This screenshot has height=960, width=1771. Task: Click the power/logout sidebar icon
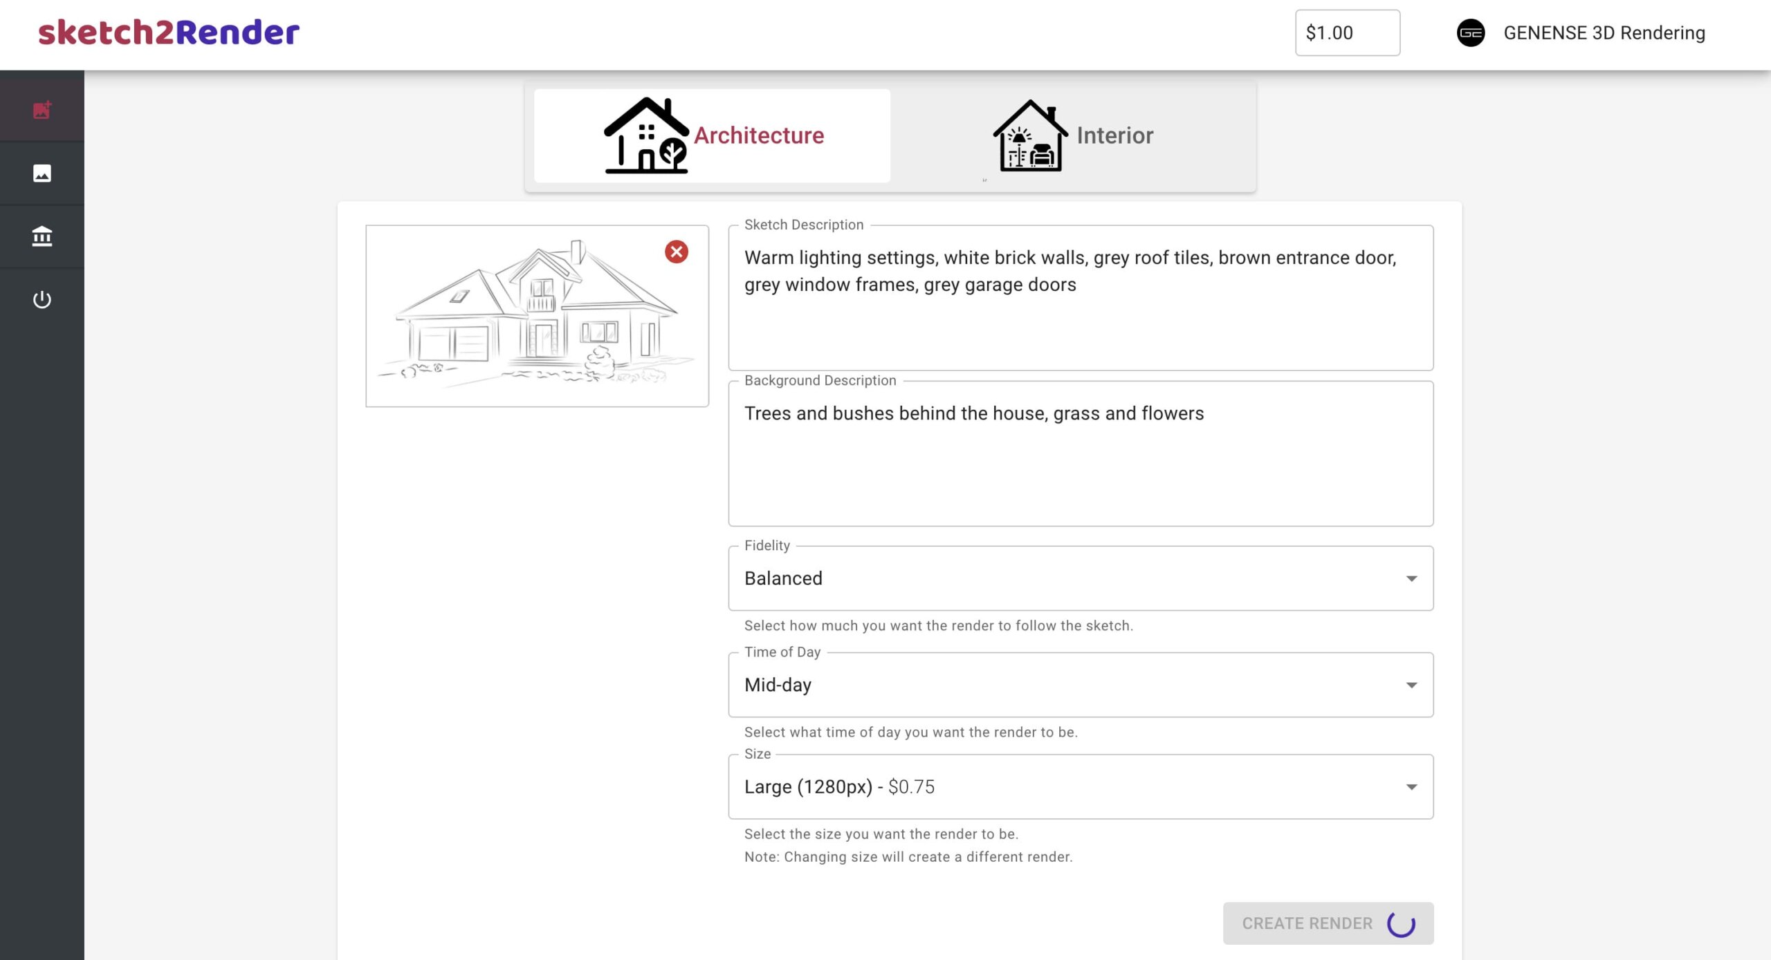[42, 299]
